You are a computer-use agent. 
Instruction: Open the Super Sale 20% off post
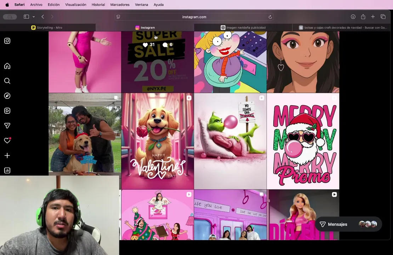coord(158,62)
